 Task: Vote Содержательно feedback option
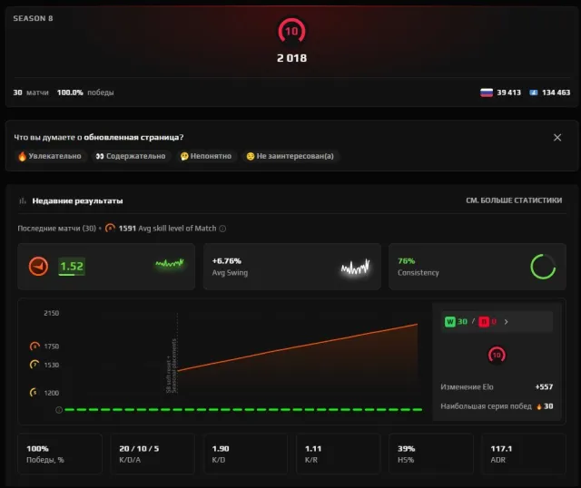(131, 156)
